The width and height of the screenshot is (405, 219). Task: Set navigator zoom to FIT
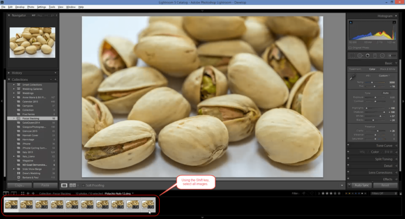[x=34, y=15]
